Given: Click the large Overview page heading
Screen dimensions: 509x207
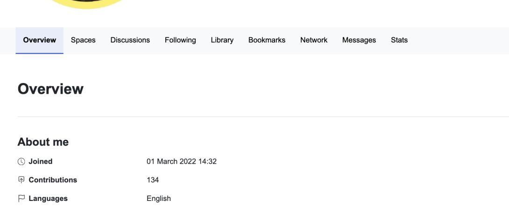Looking at the screenshot, I should tap(50, 89).
